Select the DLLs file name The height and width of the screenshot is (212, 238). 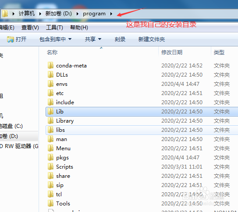tap(62, 75)
